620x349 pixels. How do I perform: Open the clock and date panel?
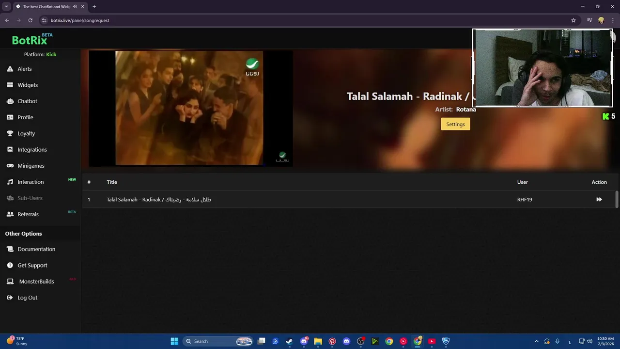coord(605,341)
